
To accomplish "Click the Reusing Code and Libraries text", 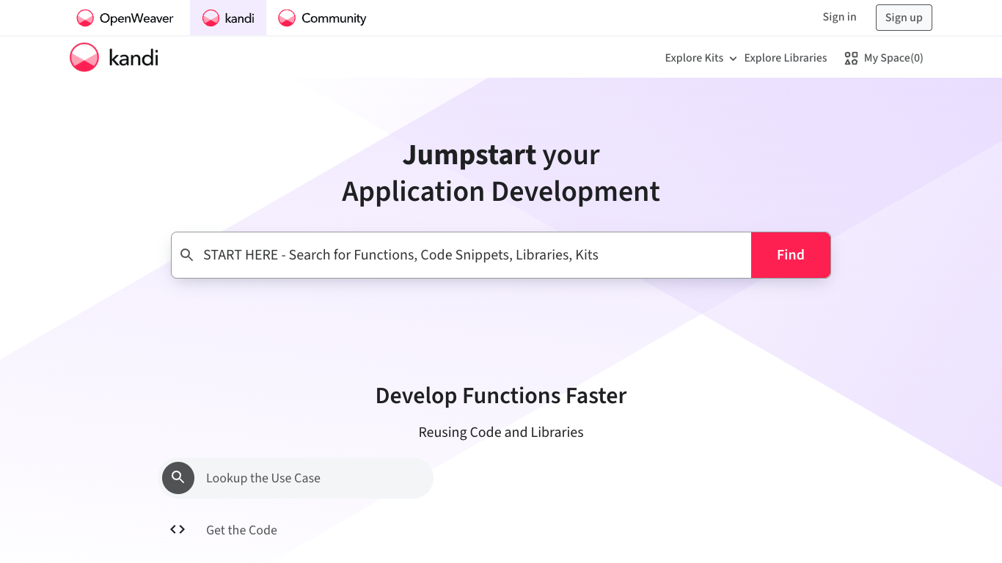I will coord(501,433).
